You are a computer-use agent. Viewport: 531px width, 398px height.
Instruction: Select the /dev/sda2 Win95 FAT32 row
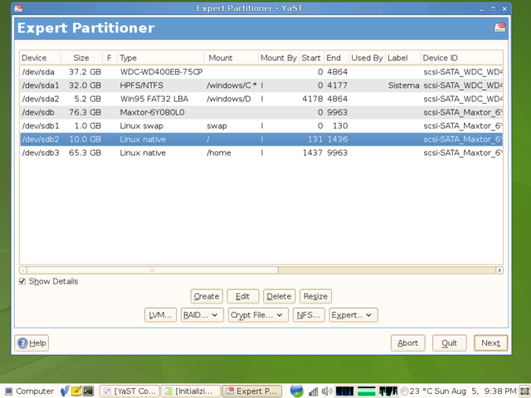pyautogui.click(x=261, y=99)
